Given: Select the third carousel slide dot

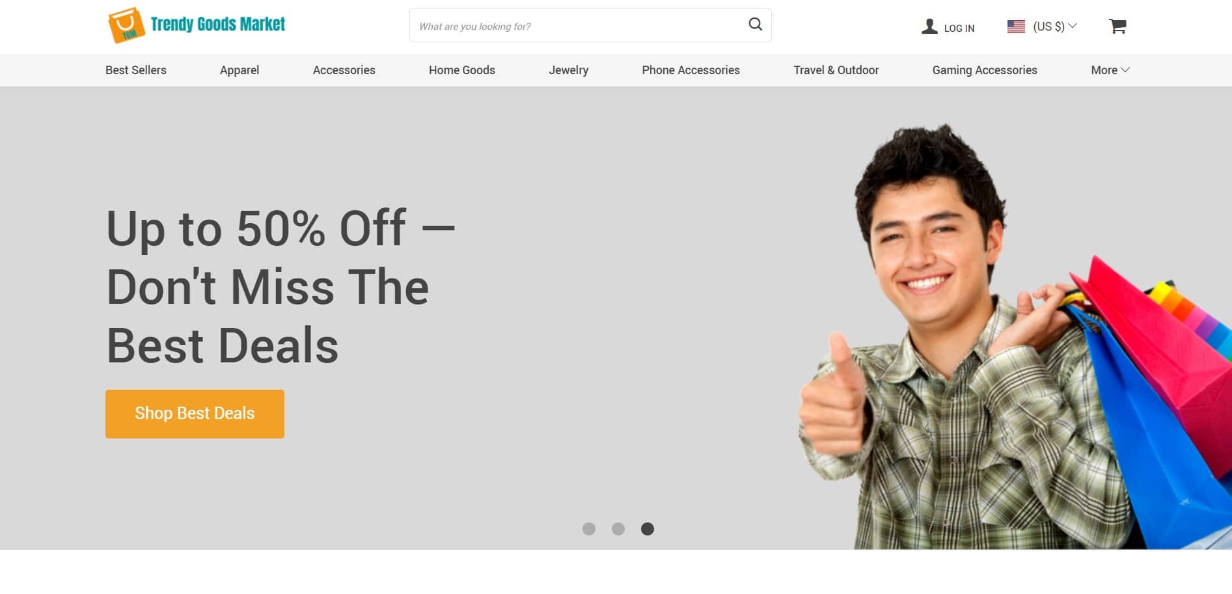Looking at the screenshot, I should (648, 529).
